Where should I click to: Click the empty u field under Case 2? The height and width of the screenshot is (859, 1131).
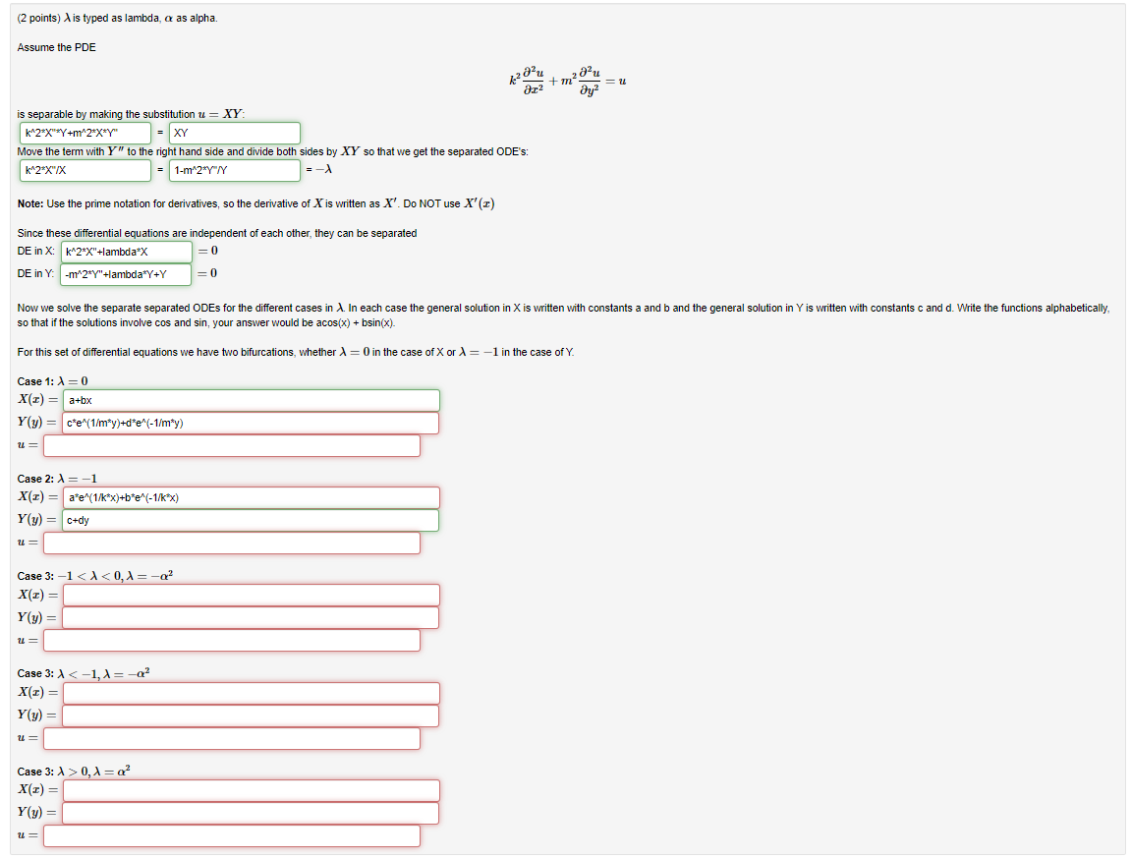tap(231, 543)
